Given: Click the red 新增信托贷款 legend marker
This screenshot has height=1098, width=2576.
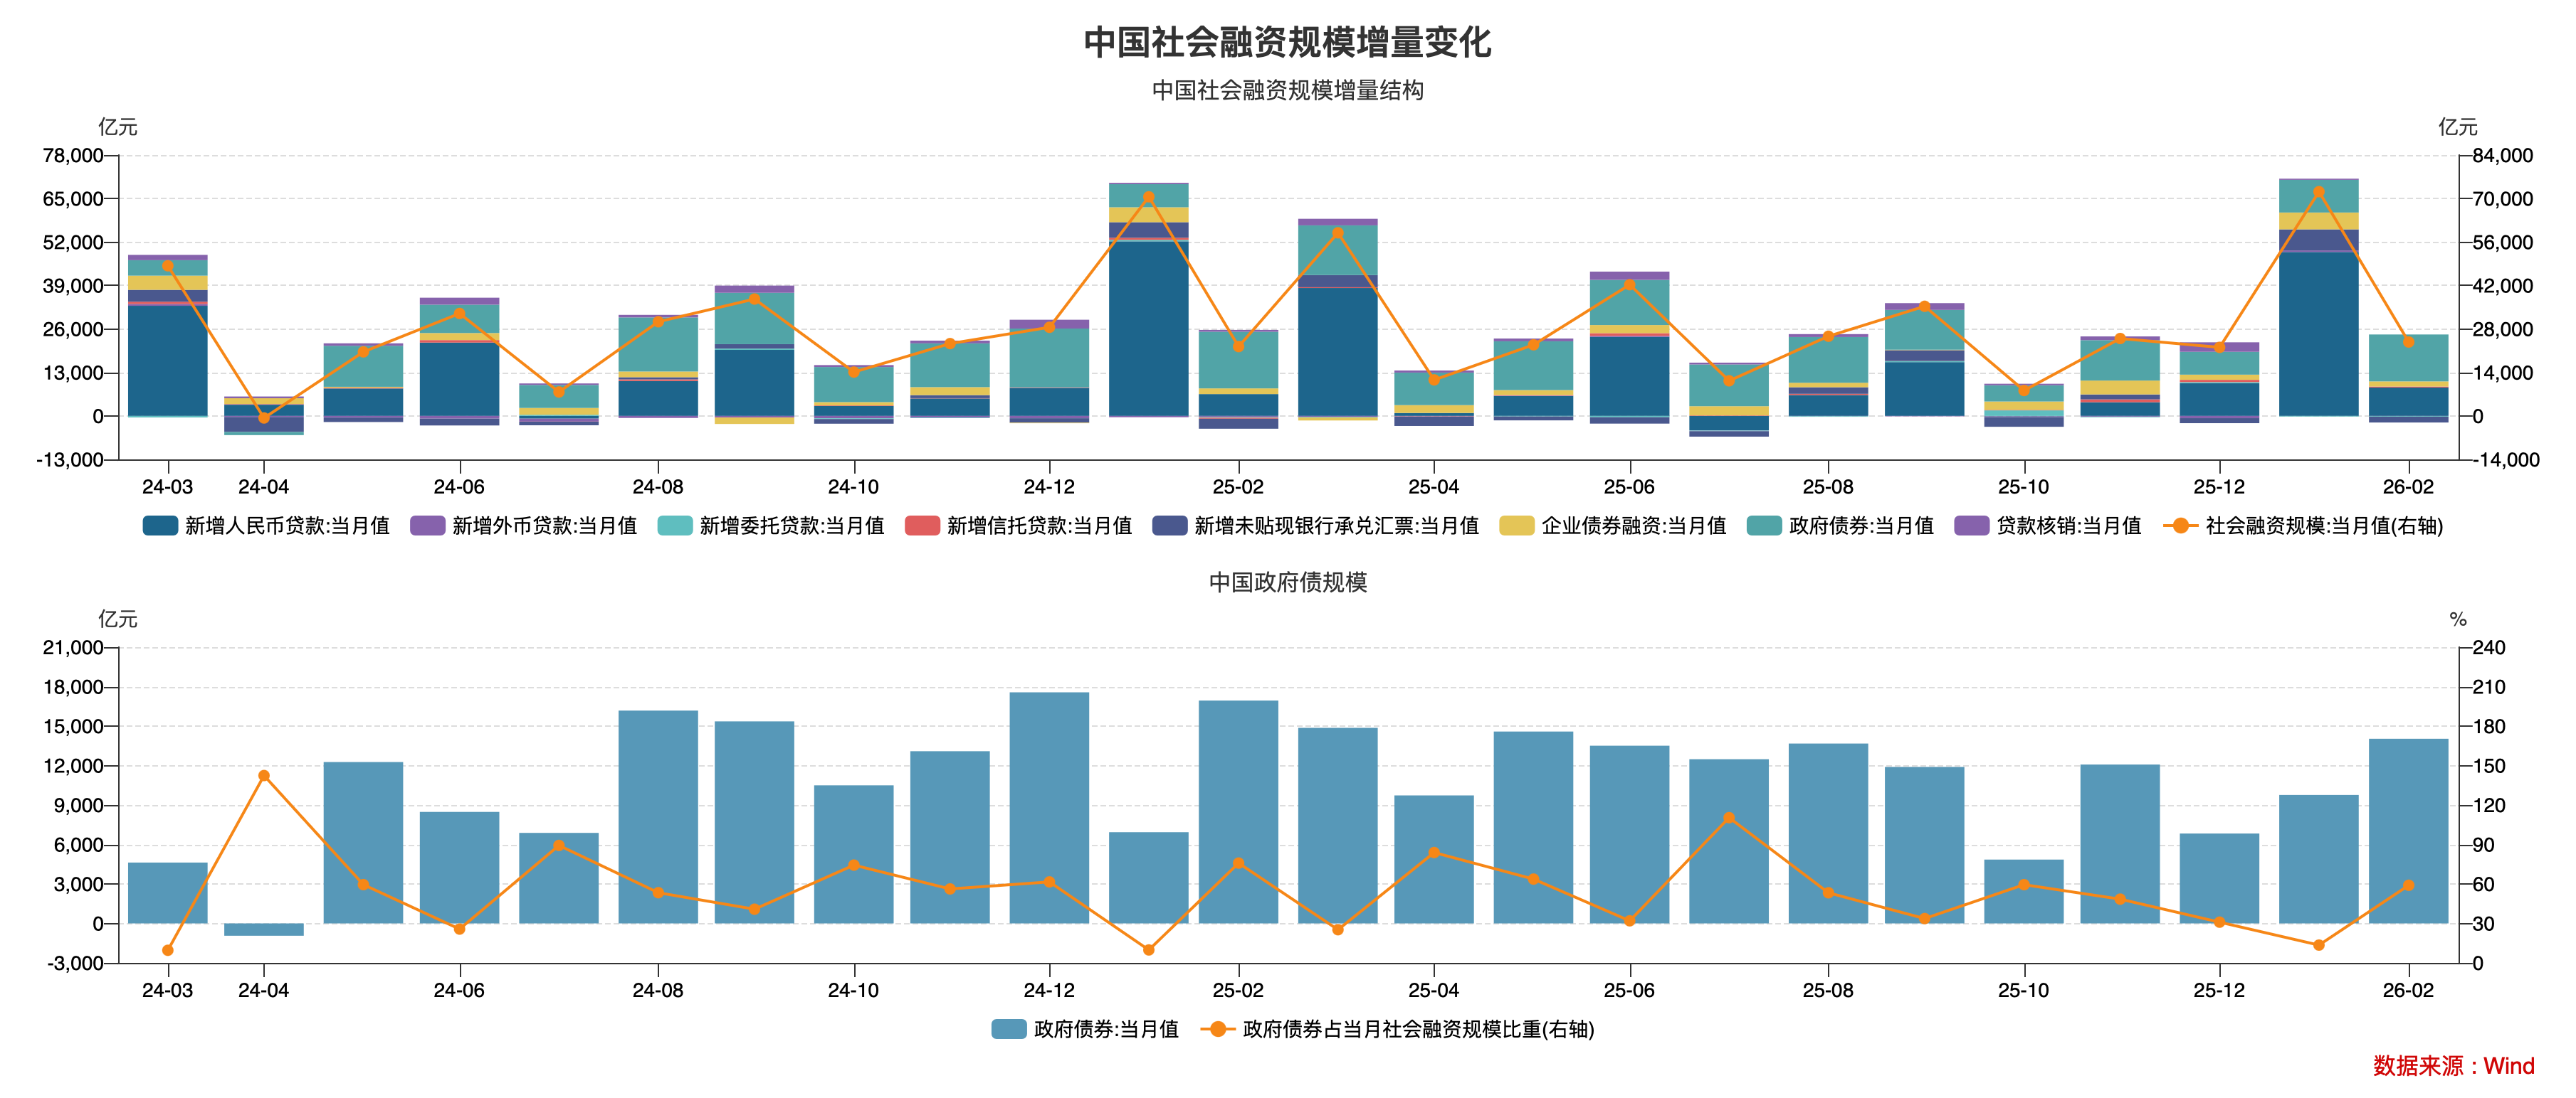Looking at the screenshot, I should (922, 526).
